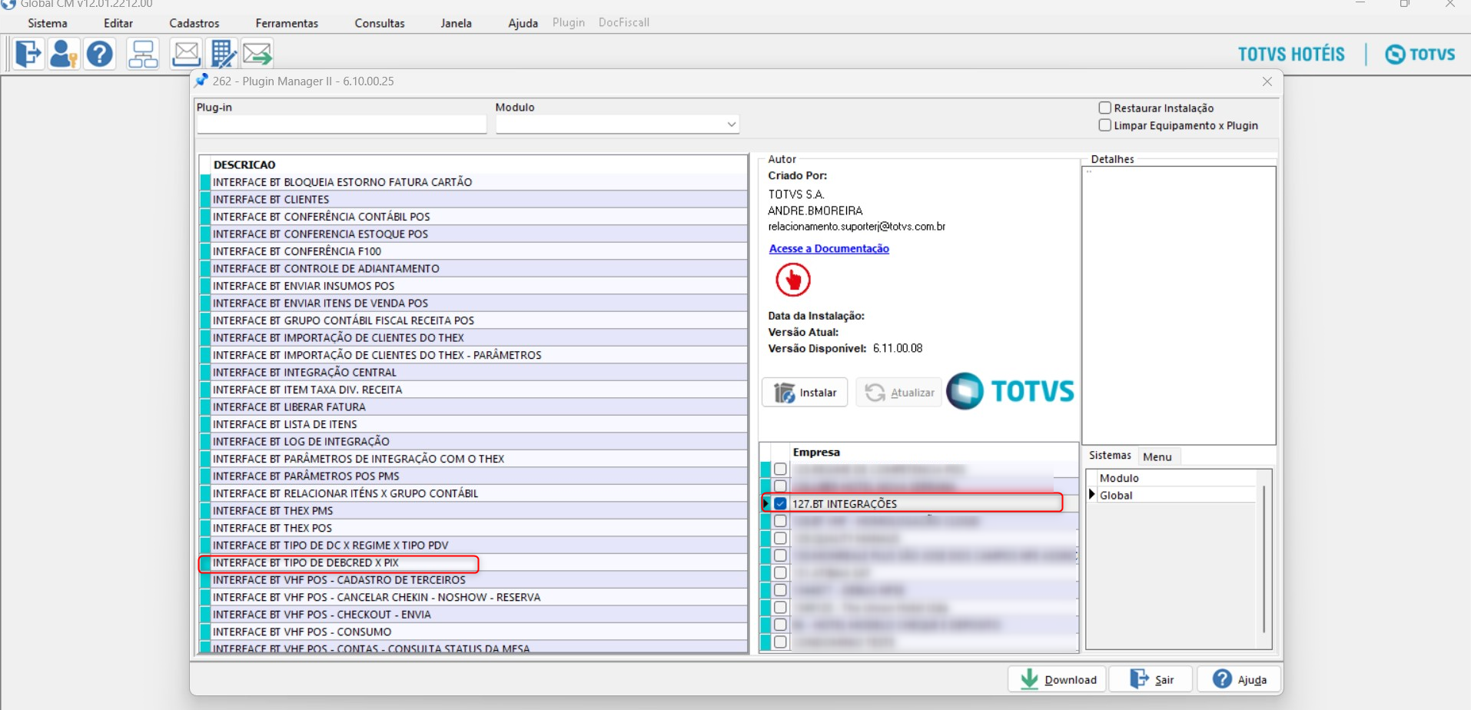Open the Ajuda menu in the menu bar

pos(523,23)
